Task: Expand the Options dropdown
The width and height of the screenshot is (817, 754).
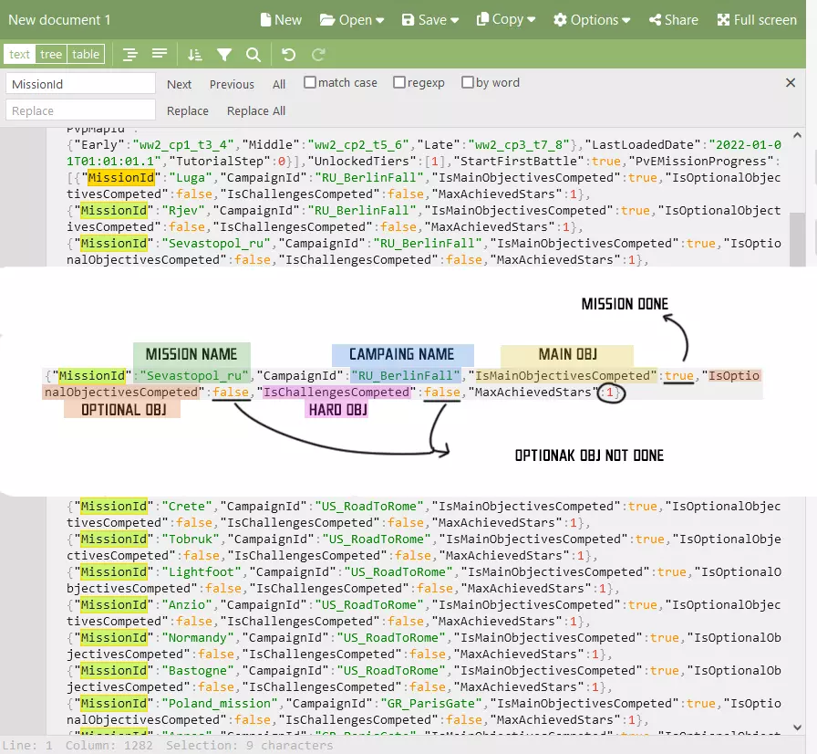Action: (592, 20)
